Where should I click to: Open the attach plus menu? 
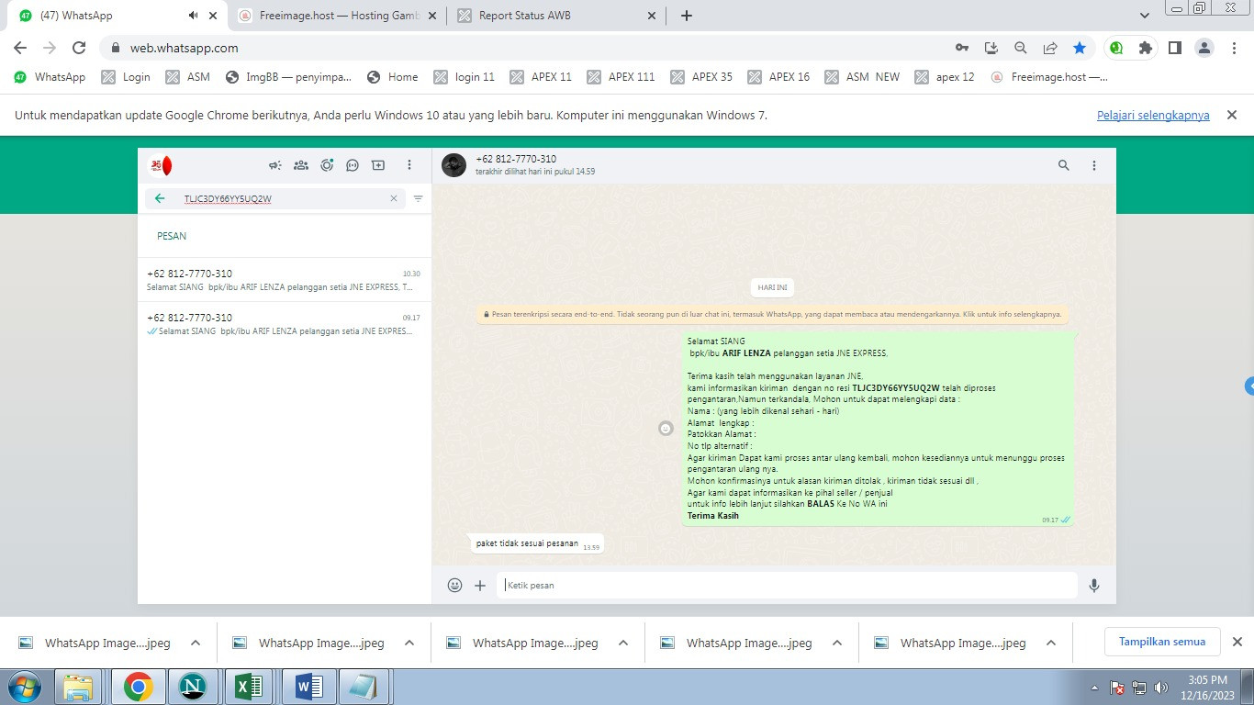coord(480,585)
